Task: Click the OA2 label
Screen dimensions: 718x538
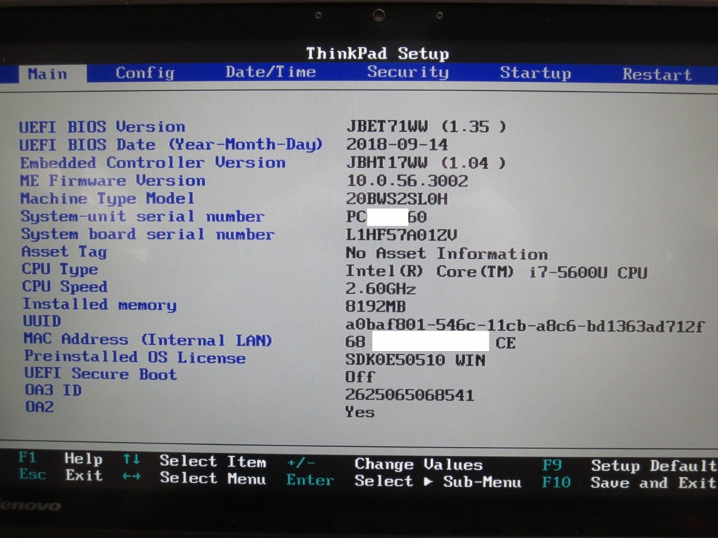Action: click(x=39, y=407)
